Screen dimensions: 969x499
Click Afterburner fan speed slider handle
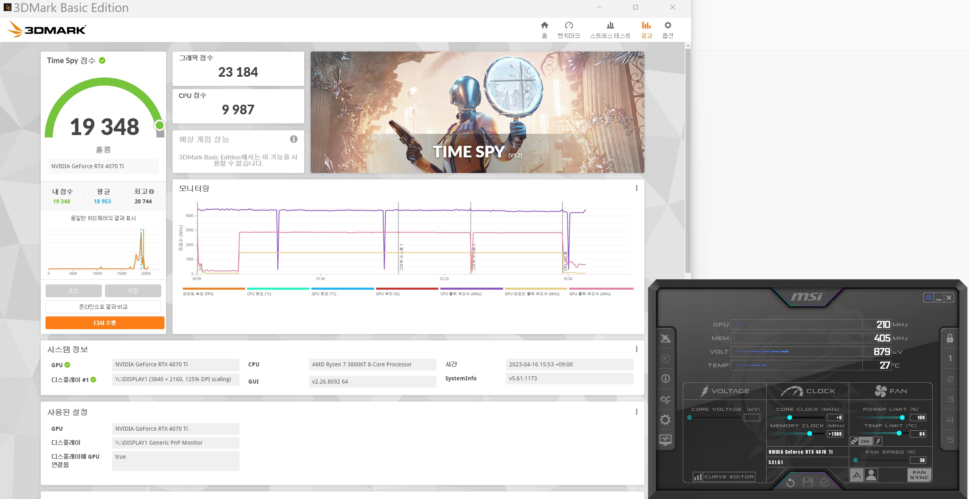[855, 460]
